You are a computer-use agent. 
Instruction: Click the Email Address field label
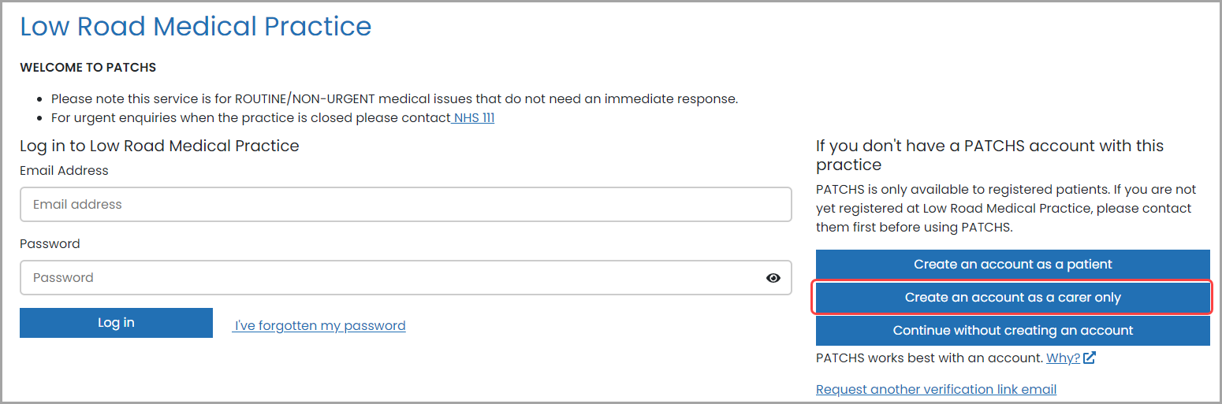point(64,170)
